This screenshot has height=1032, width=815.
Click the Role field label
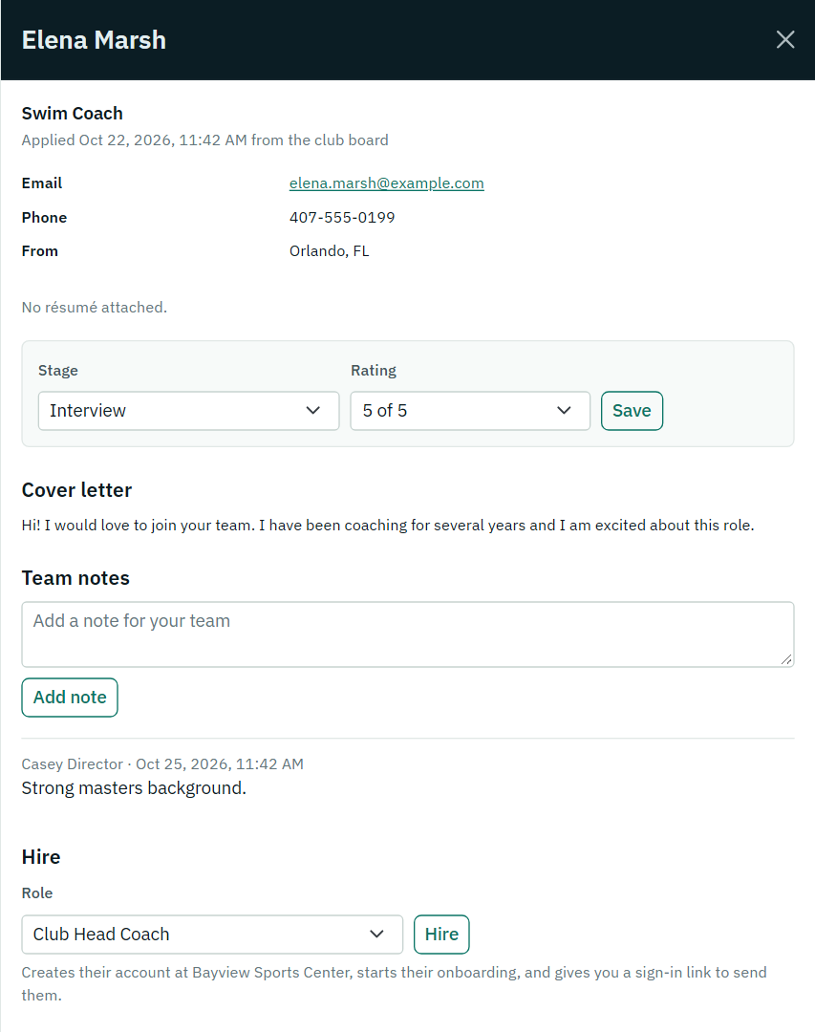tap(37, 893)
